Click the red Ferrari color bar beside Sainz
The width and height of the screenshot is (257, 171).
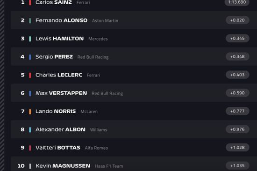point(30,3)
